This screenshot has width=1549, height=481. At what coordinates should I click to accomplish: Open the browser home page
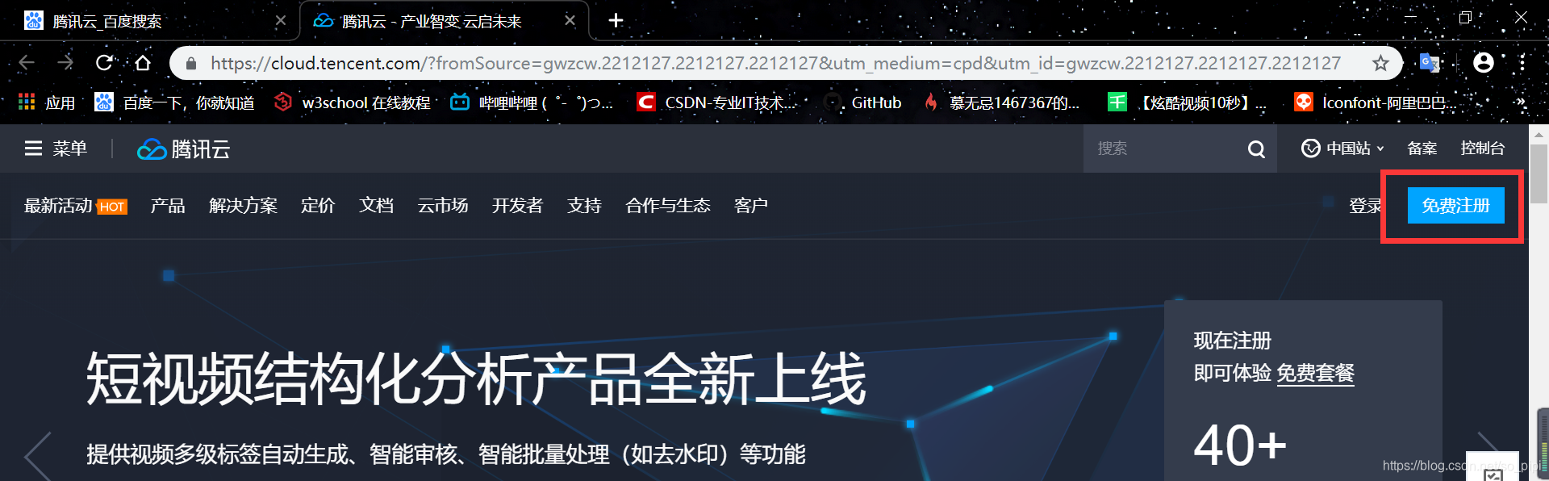coord(143,63)
